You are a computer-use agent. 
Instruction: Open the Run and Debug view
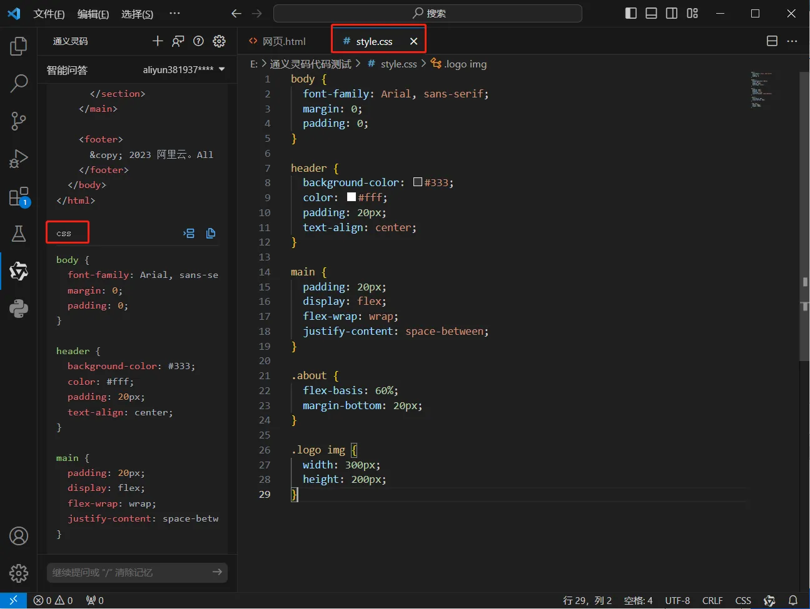(19, 159)
